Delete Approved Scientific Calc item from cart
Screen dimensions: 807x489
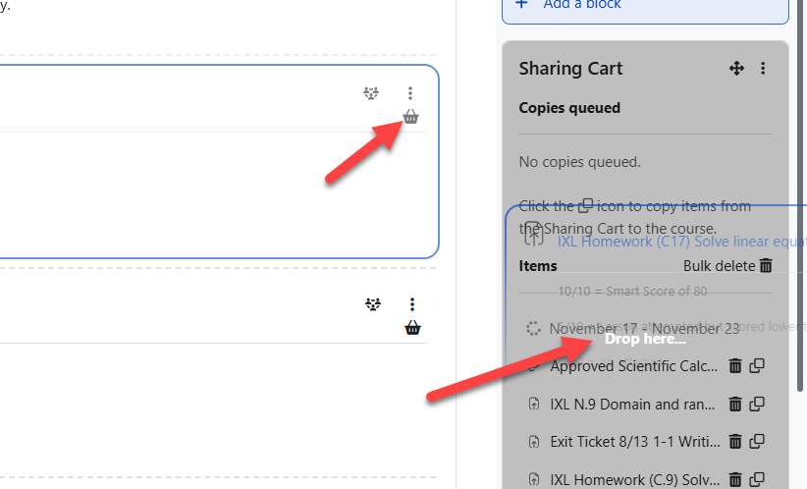pyautogui.click(x=734, y=366)
